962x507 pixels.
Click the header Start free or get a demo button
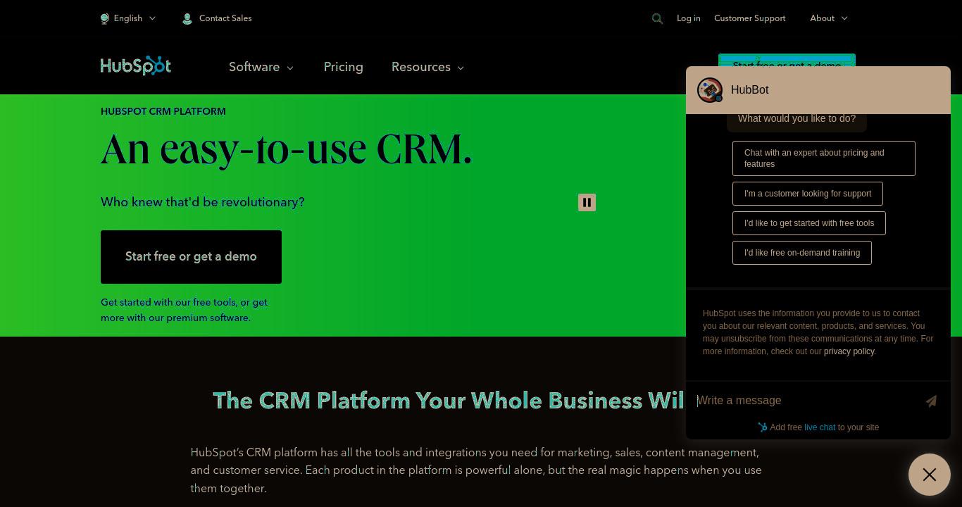coord(787,60)
